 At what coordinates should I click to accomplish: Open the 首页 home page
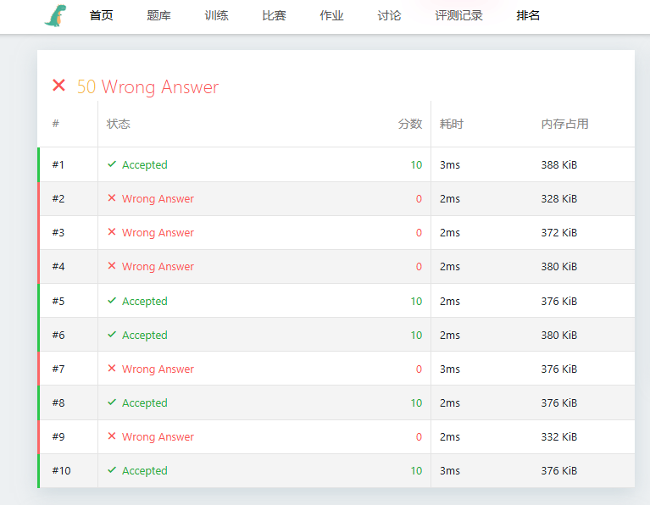[101, 15]
